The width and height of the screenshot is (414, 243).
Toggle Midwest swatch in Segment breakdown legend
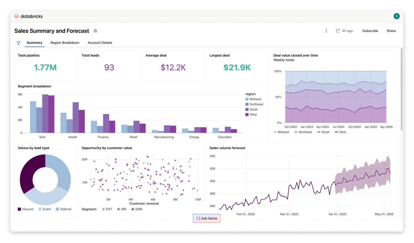pyautogui.click(x=247, y=99)
